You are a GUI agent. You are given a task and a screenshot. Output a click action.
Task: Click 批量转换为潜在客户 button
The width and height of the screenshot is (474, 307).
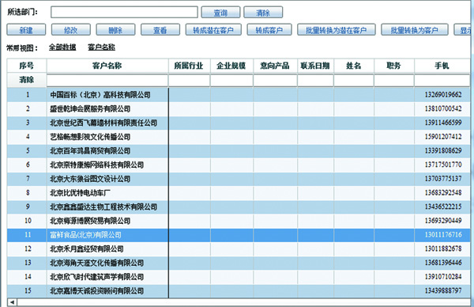tap(337, 30)
